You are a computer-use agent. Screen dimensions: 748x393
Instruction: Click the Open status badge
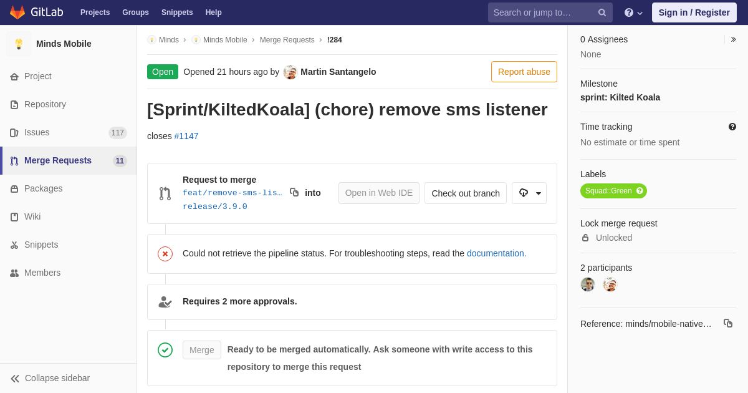[x=163, y=72]
